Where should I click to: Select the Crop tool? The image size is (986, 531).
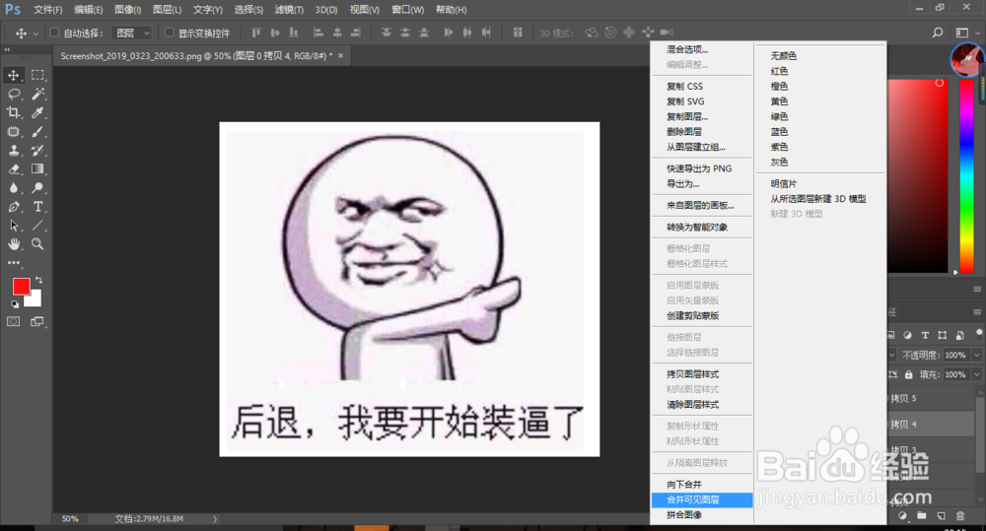tap(13, 113)
